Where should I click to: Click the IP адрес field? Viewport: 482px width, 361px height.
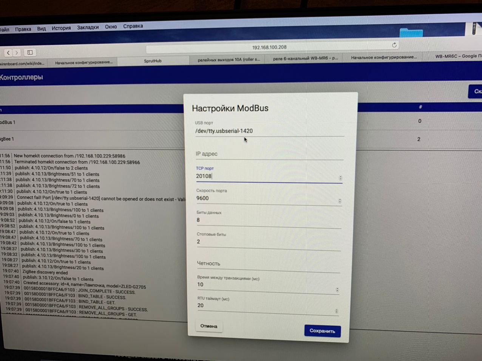[270, 154]
